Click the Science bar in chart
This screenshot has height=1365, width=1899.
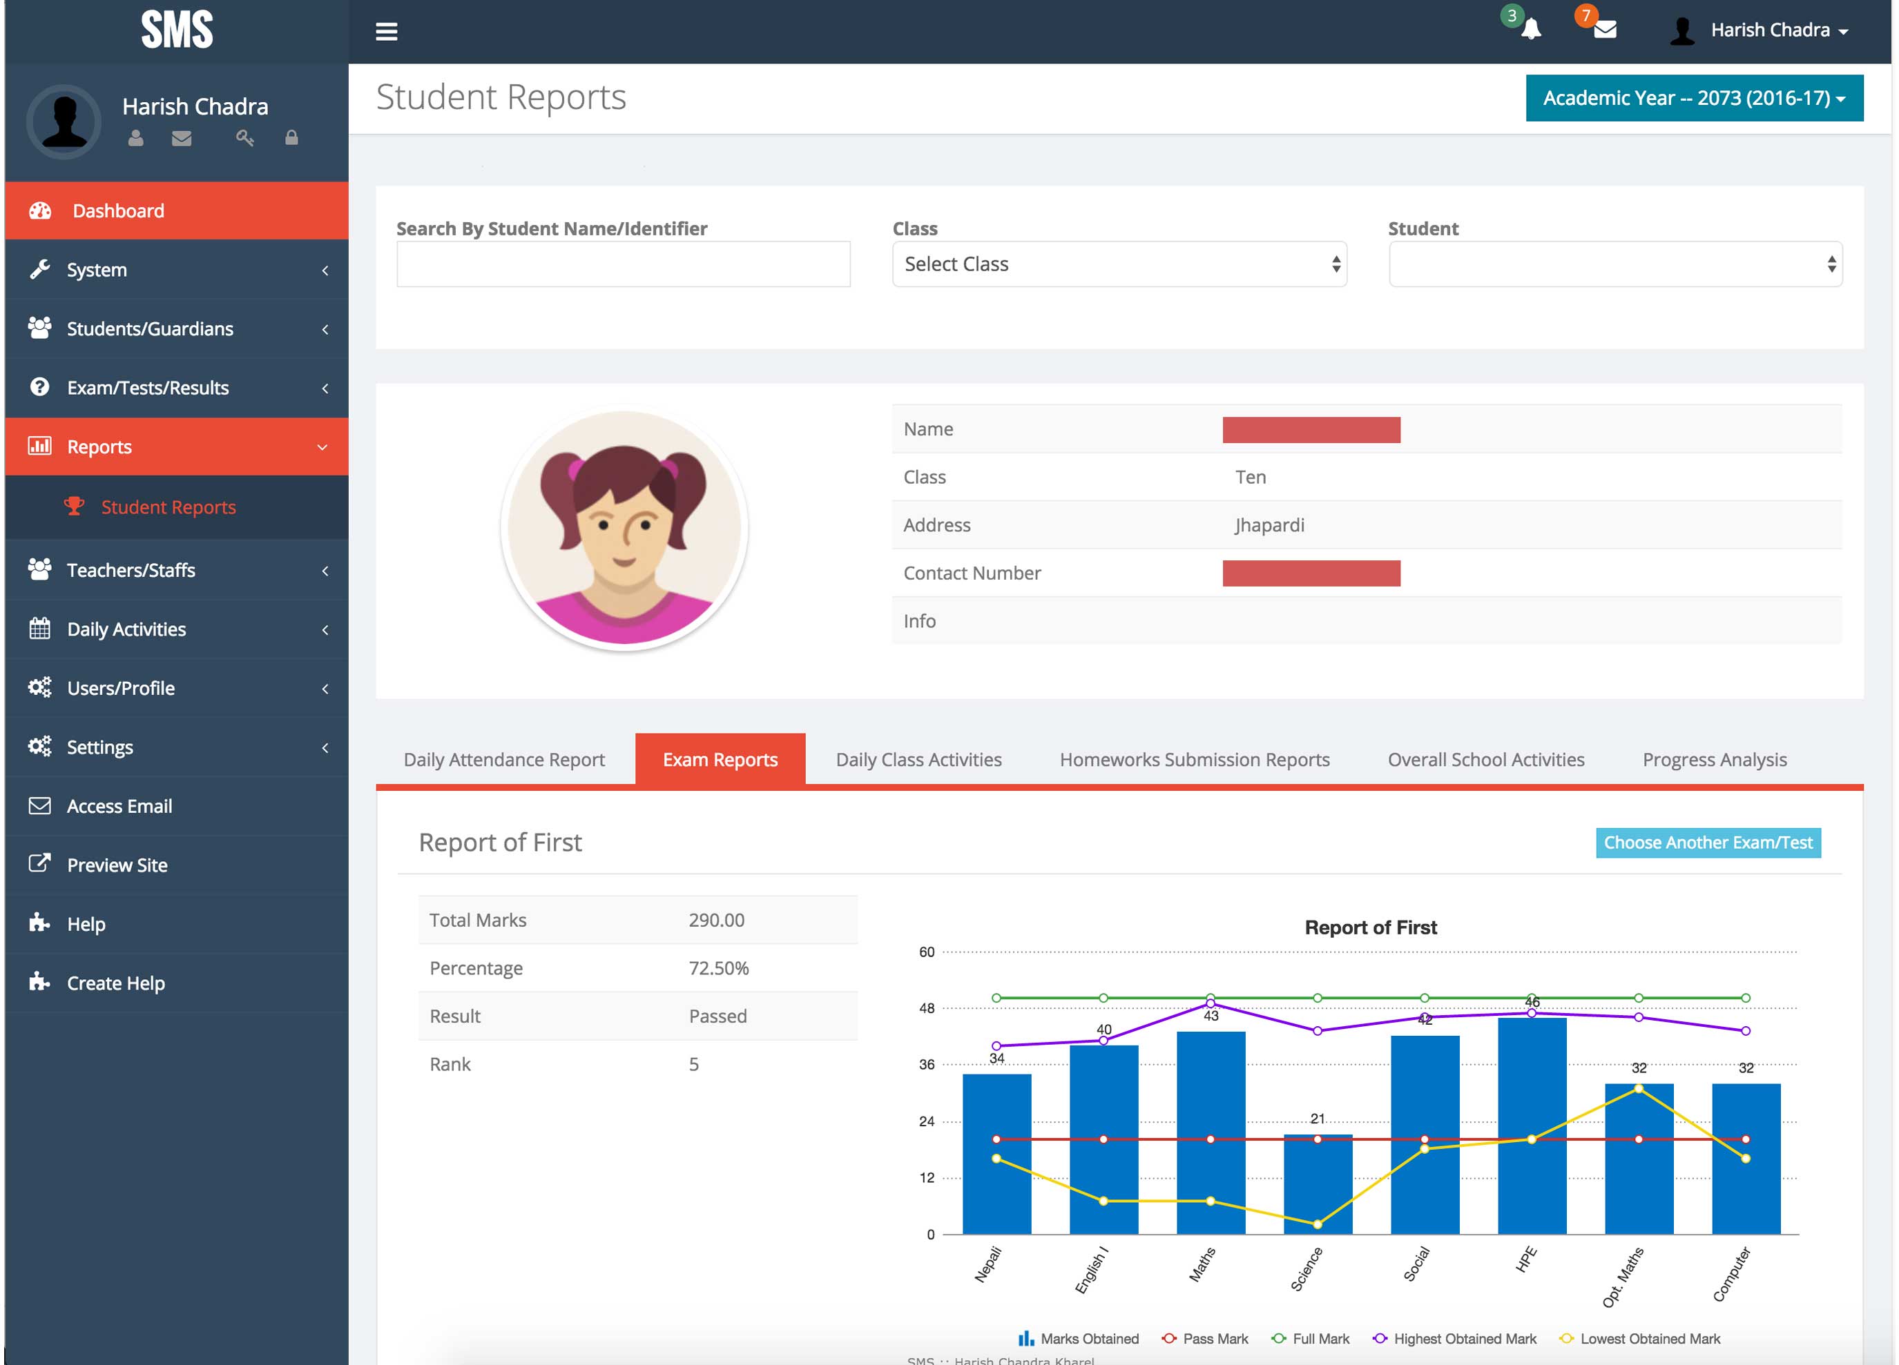click(x=1317, y=1184)
